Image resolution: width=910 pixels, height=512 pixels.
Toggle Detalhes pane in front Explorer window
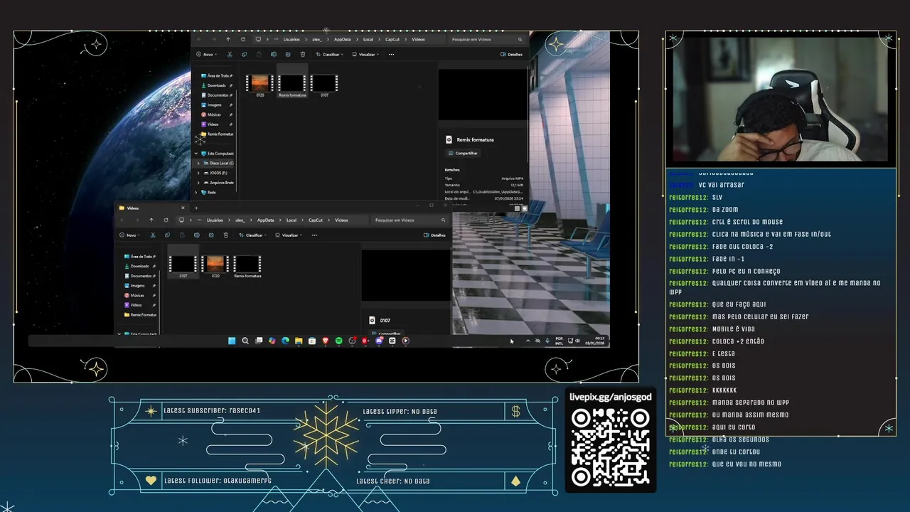click(434, 235)
